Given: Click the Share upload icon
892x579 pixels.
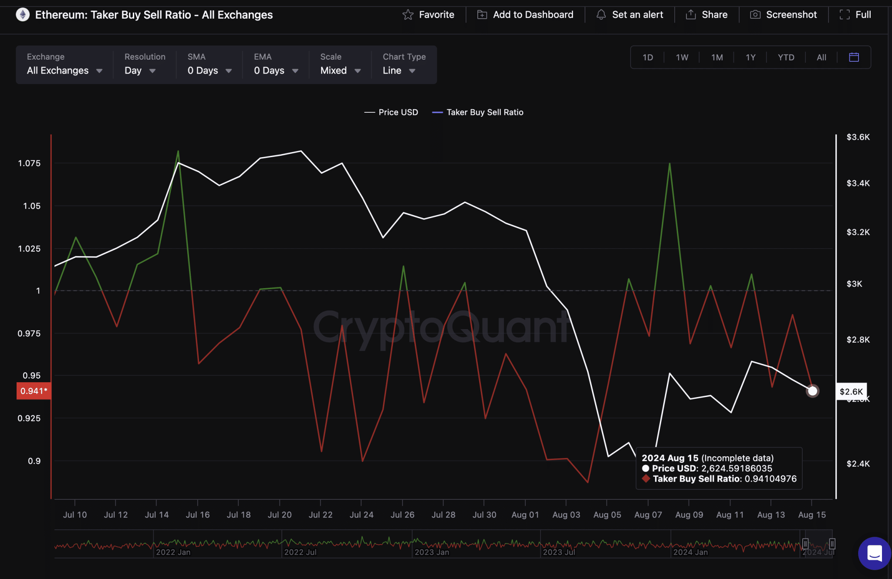Looking at the screenshot, I should tap(691, 15).
